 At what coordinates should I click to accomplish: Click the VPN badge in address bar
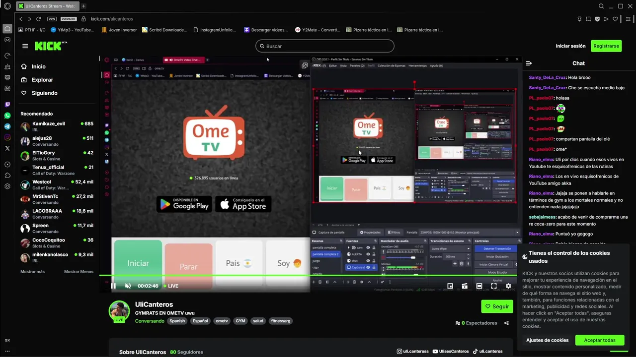pos(52,19)
